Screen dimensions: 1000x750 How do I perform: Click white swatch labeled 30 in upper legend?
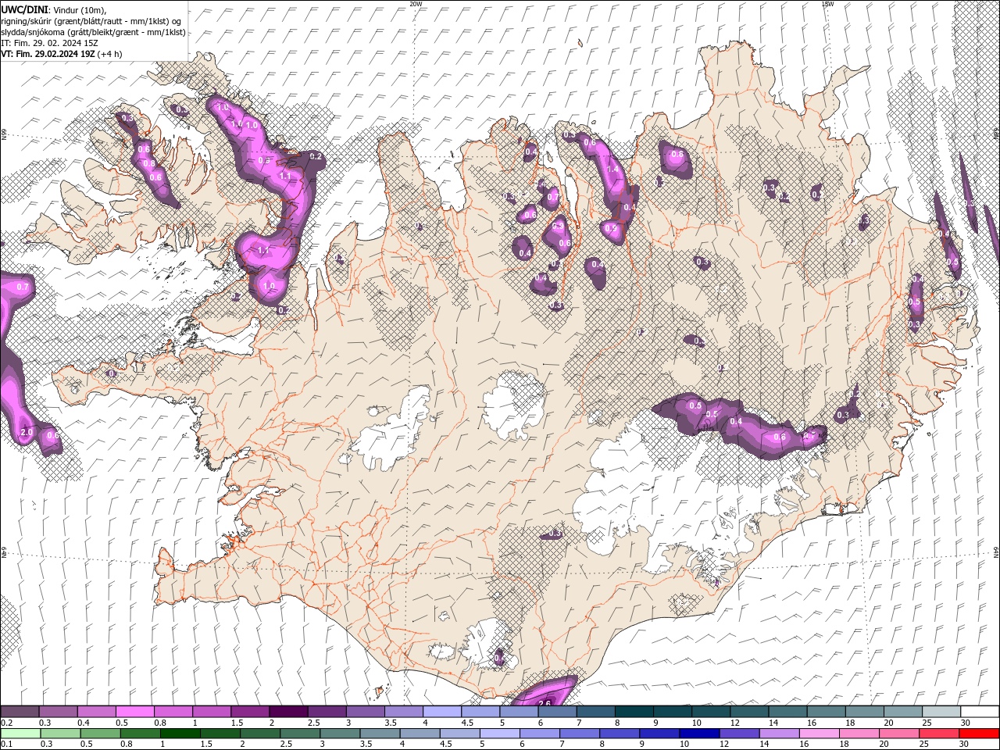[x=980, y=712]
